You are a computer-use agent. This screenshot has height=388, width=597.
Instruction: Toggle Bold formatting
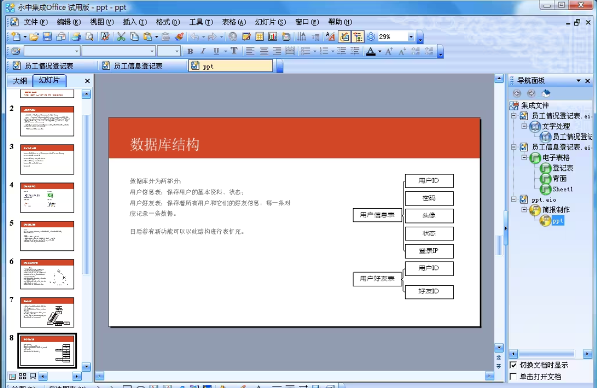click(x=190, y=51)
